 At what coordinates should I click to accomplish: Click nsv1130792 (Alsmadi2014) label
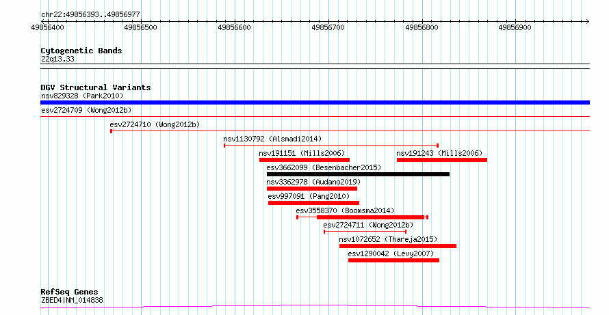point(272,139)
